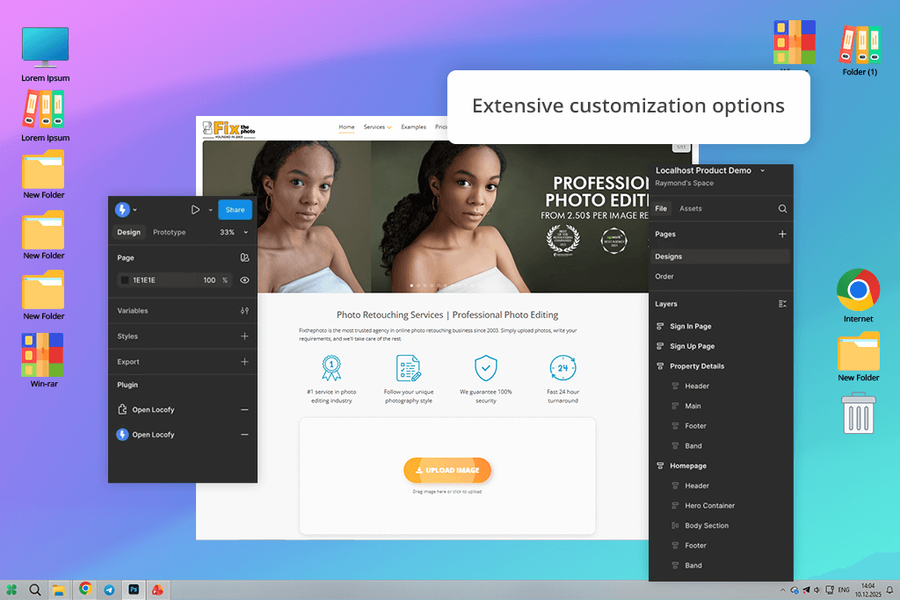Open the Recycle Bin on desktop

coord(858,413)
